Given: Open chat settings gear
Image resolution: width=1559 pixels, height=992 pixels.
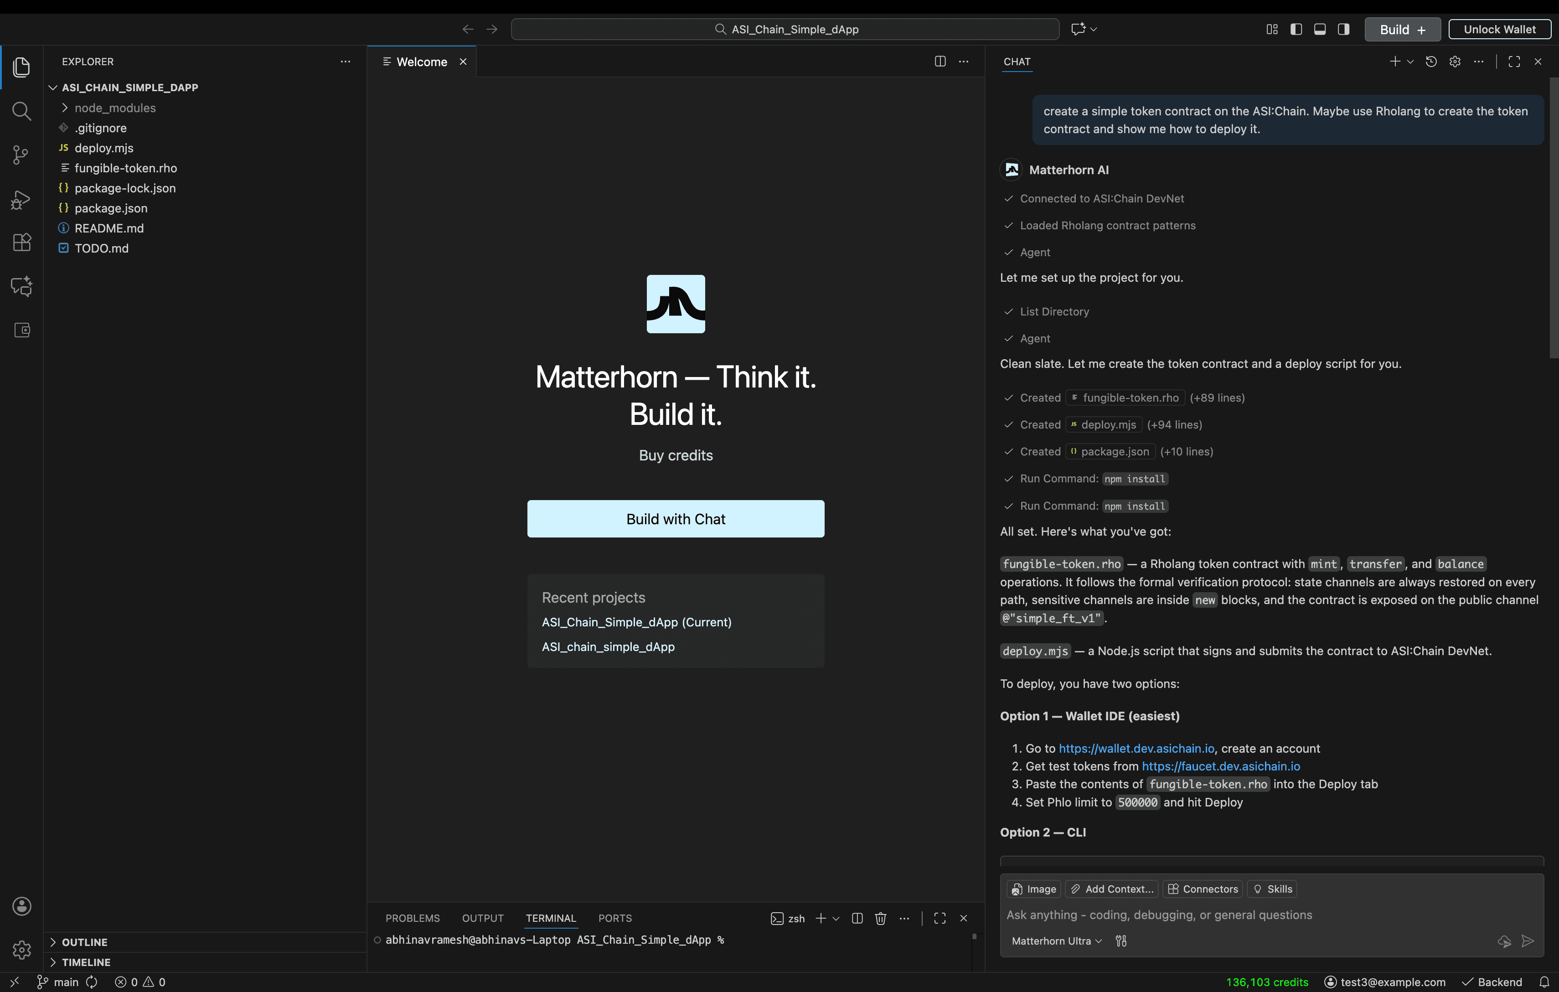Looking at the screenshot, I should pyautogui.click(x=1456, y=62).
